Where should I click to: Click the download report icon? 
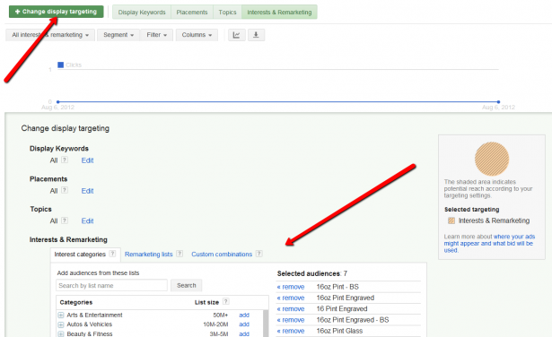click(256, 35)
